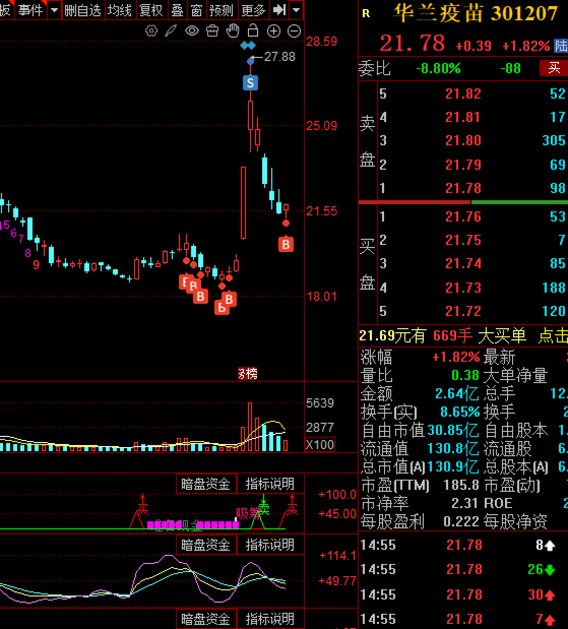Click the 榜 badge below the chart
Image resolution: width=568 pixels, height=629 pixels.
(x=248, y=374)
